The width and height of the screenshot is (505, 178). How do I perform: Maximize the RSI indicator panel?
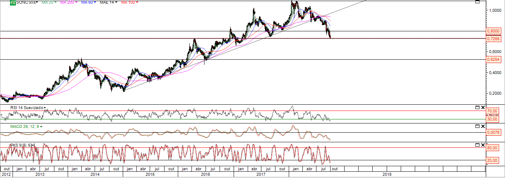477,107
